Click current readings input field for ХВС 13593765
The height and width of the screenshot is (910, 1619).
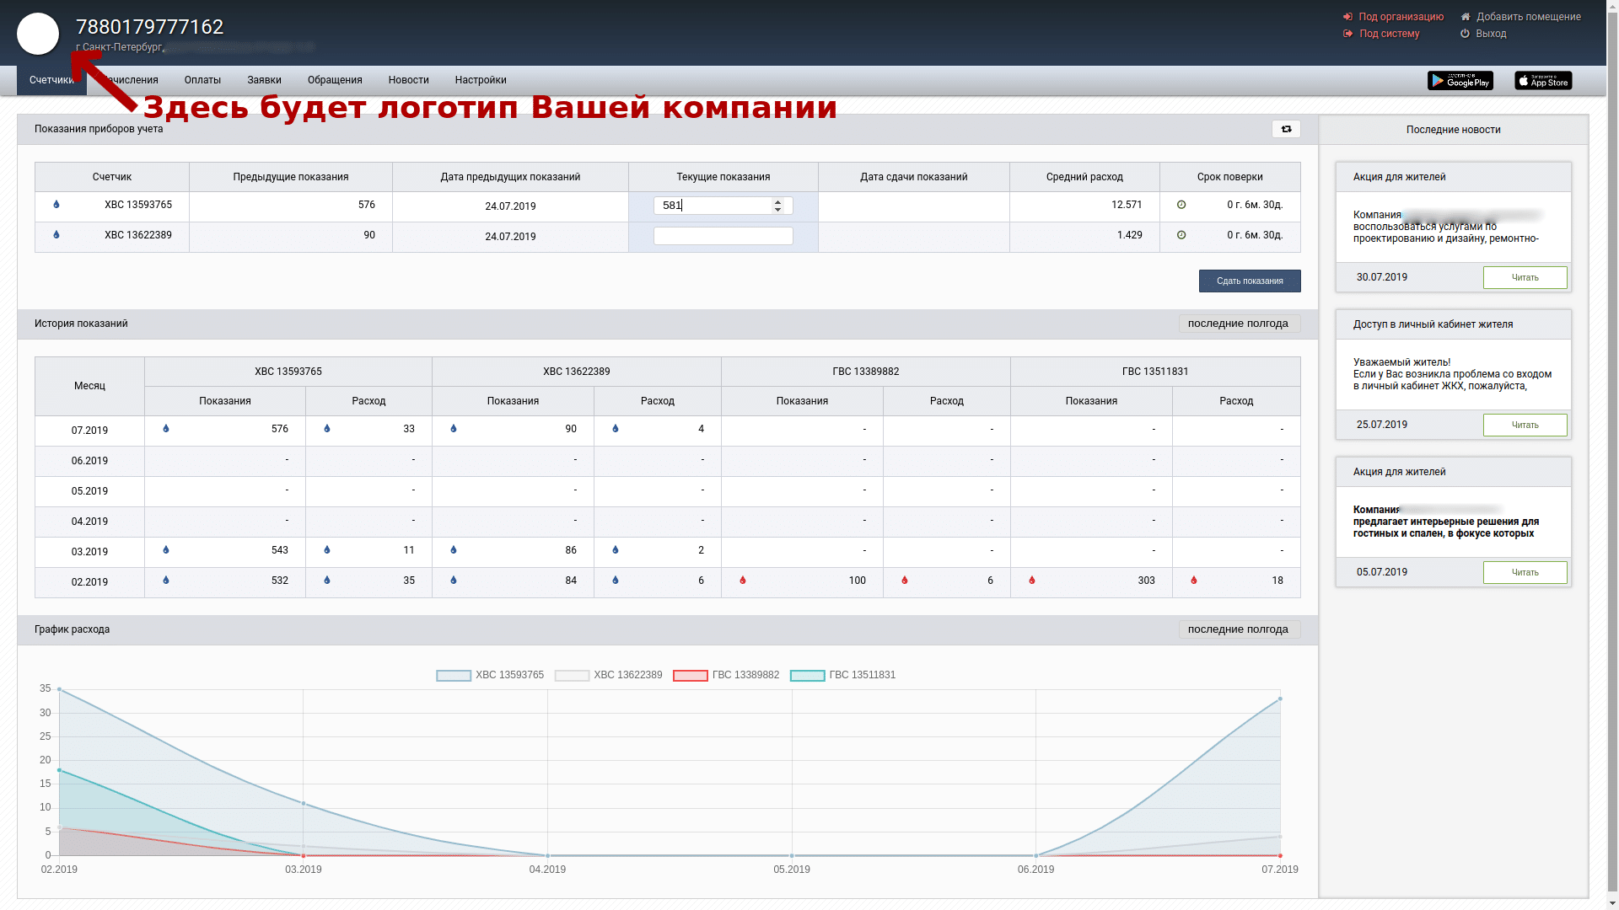point(723,206)
